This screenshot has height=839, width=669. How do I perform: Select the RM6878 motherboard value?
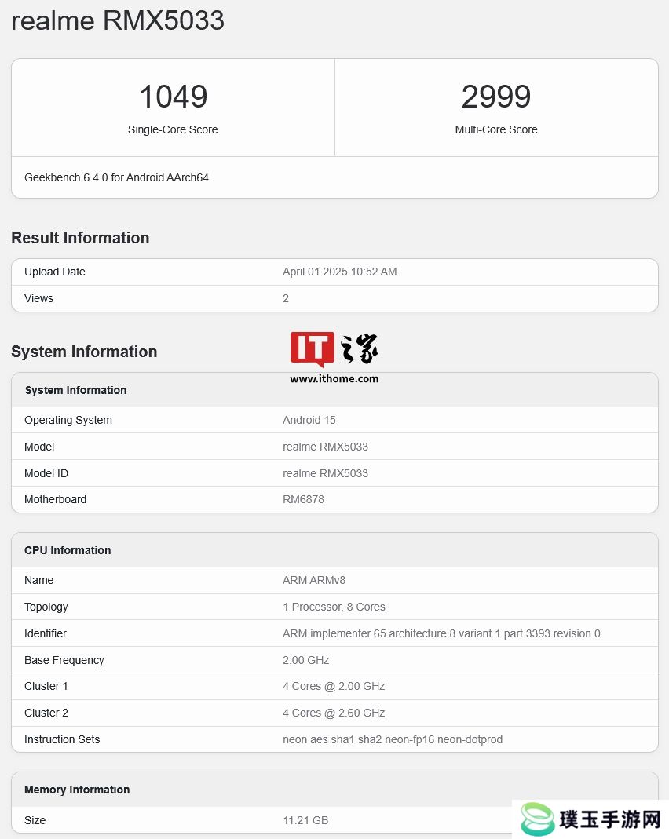[303, 499]
